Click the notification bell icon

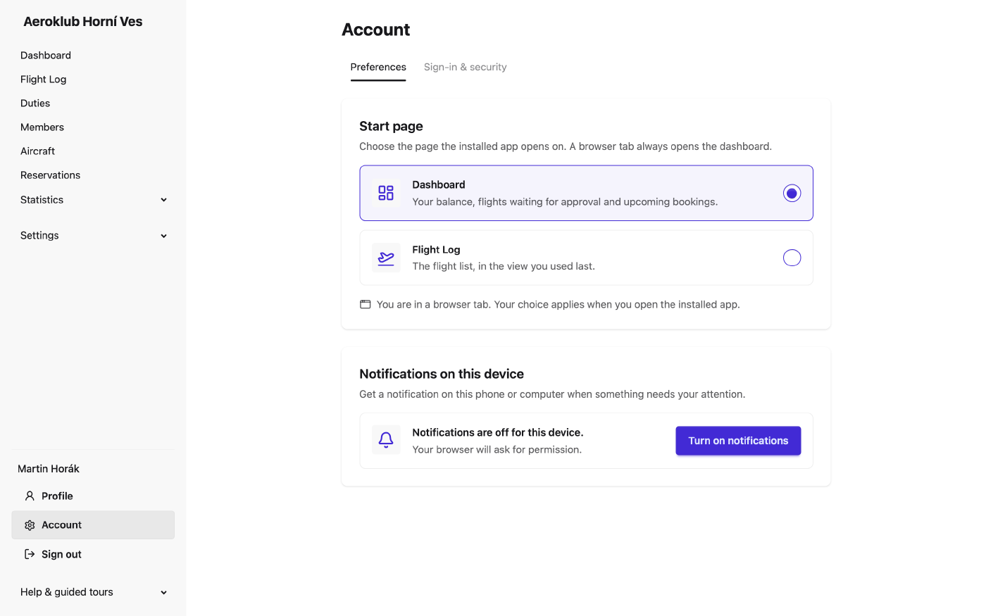pyautogui.click(x=386, y=440)
